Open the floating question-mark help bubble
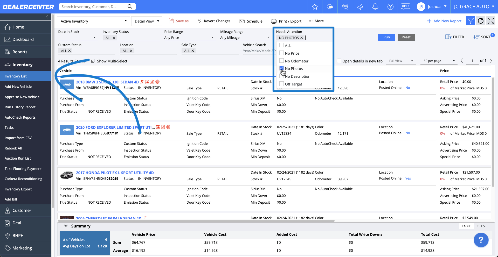The image size is (498, 257). pyautogui.click(x=481, y=240)
